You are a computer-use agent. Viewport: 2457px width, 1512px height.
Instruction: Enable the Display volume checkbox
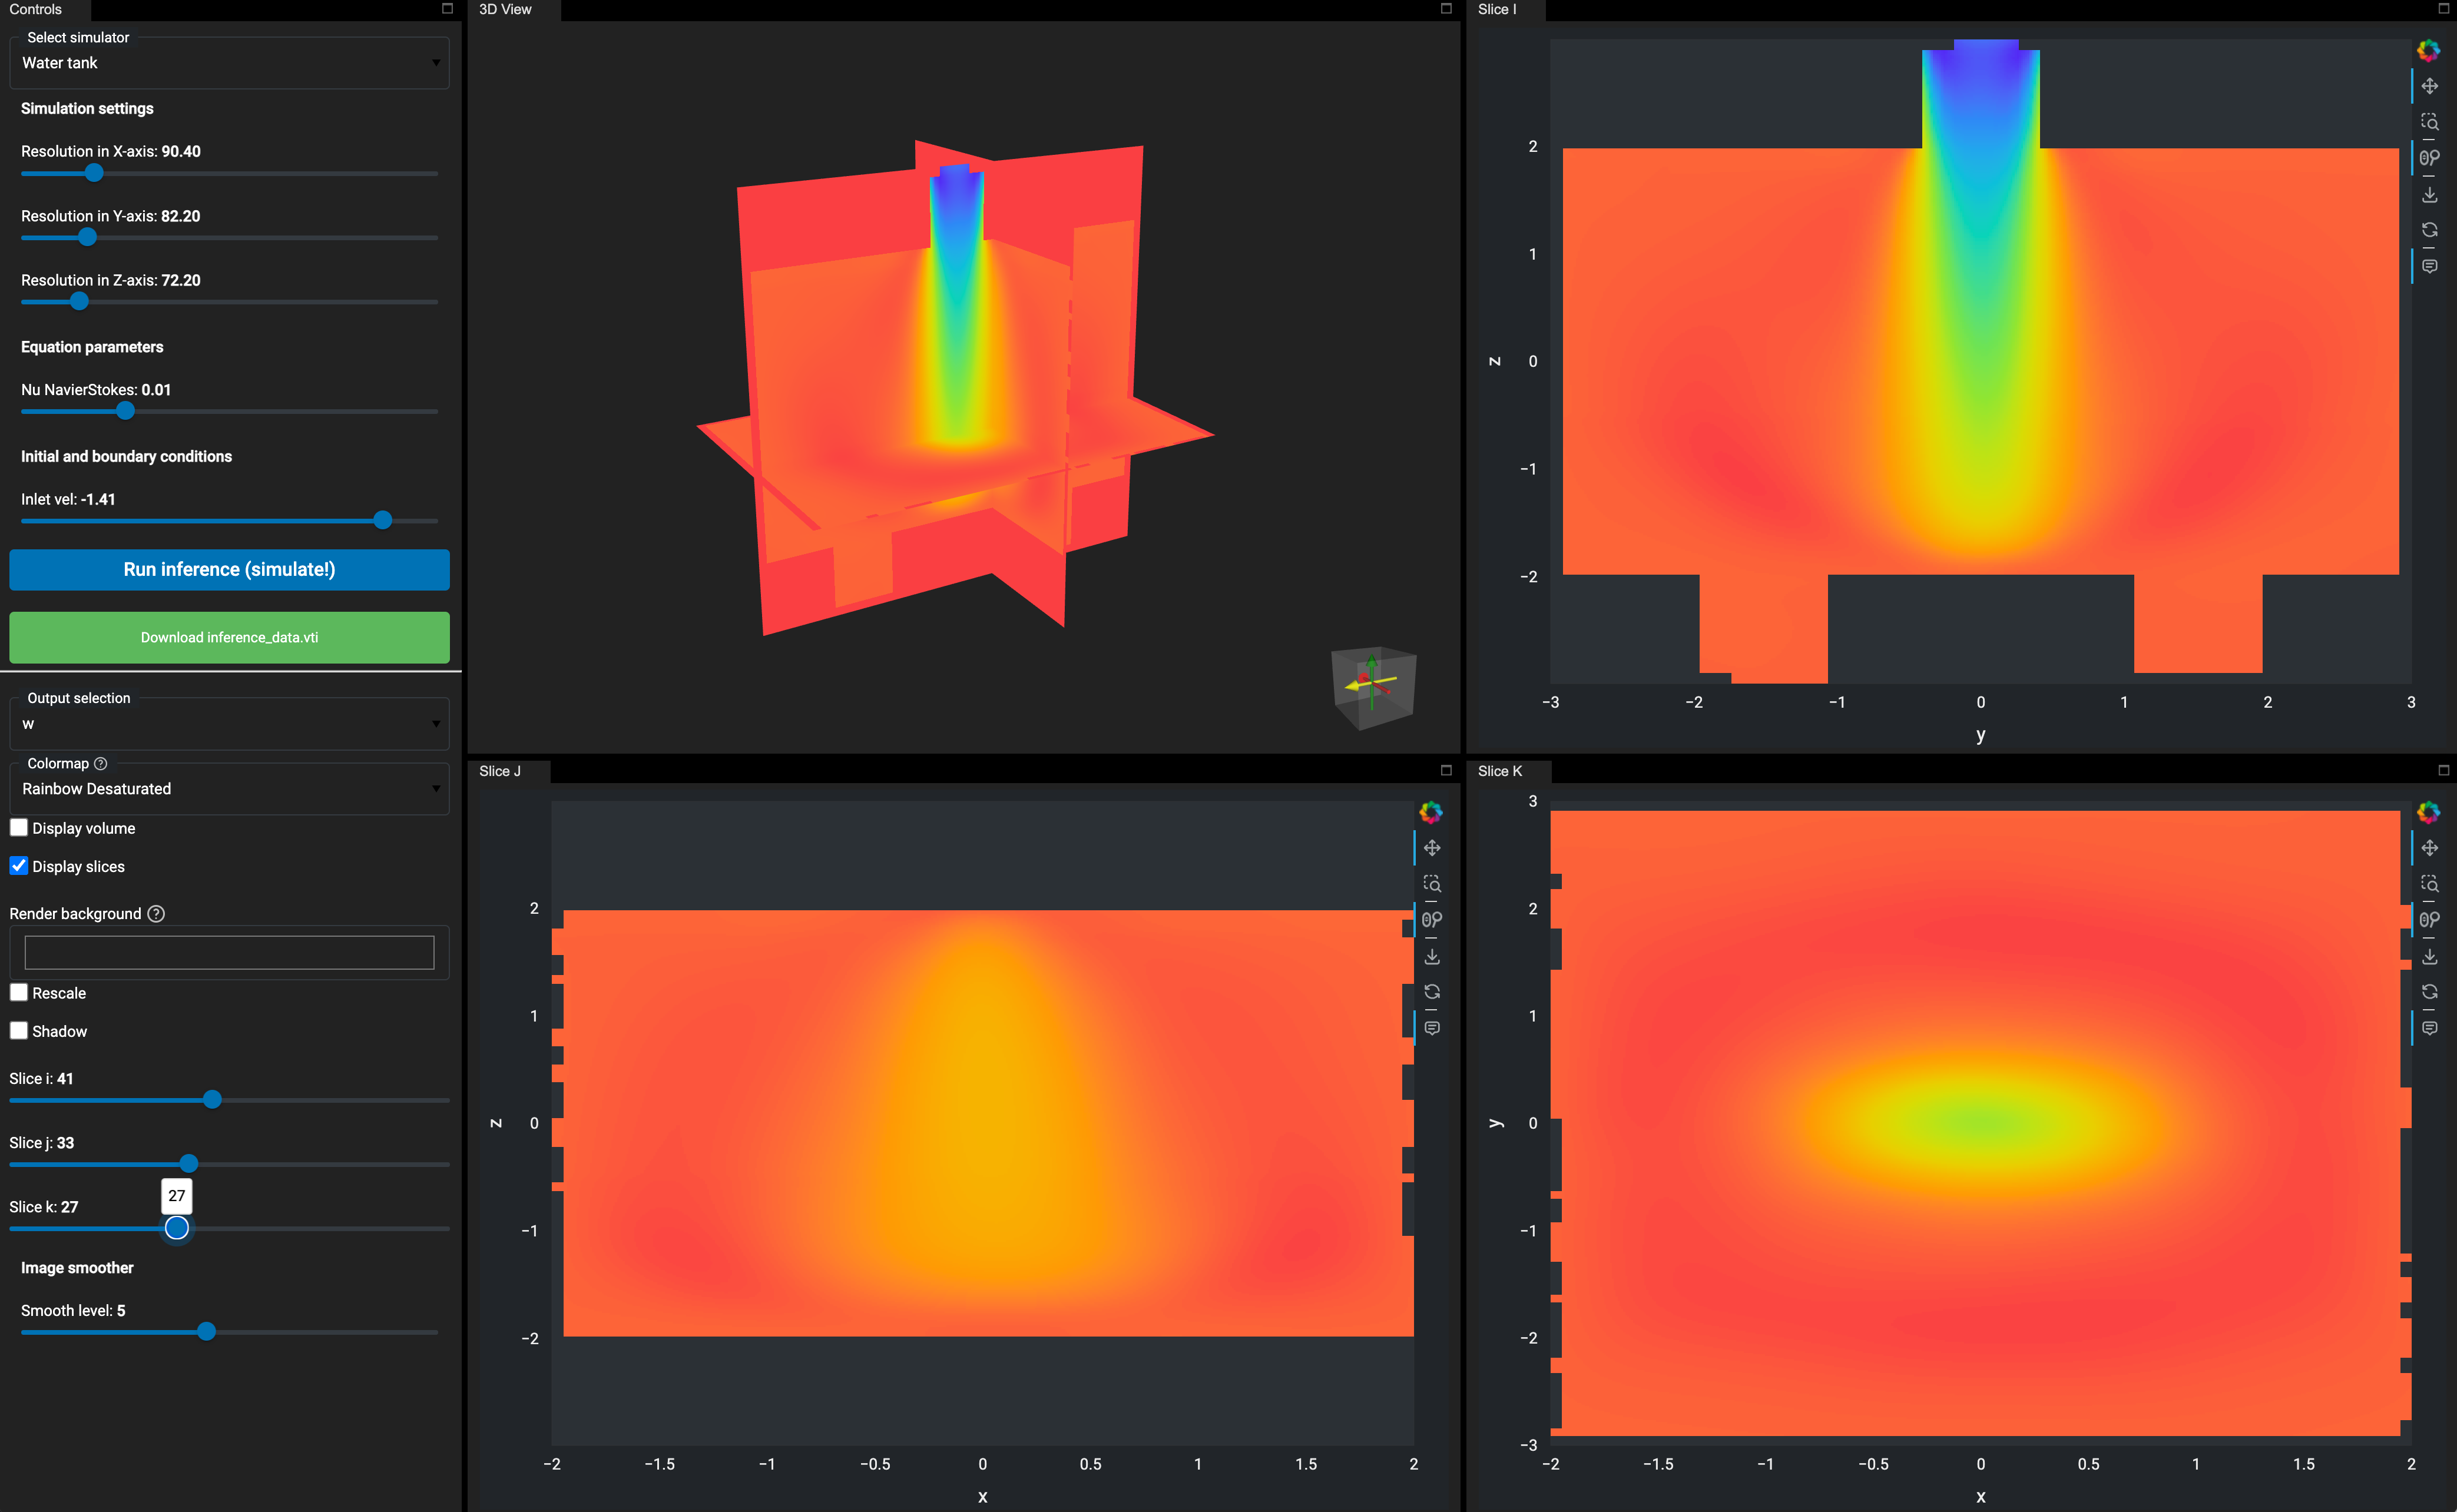[x=19, y=828]
